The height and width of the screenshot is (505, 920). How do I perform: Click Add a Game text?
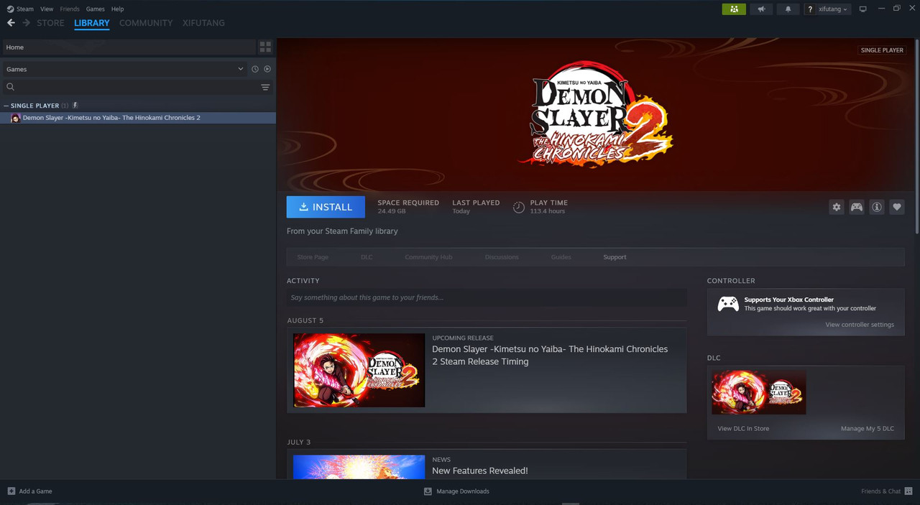click(35, 491)
